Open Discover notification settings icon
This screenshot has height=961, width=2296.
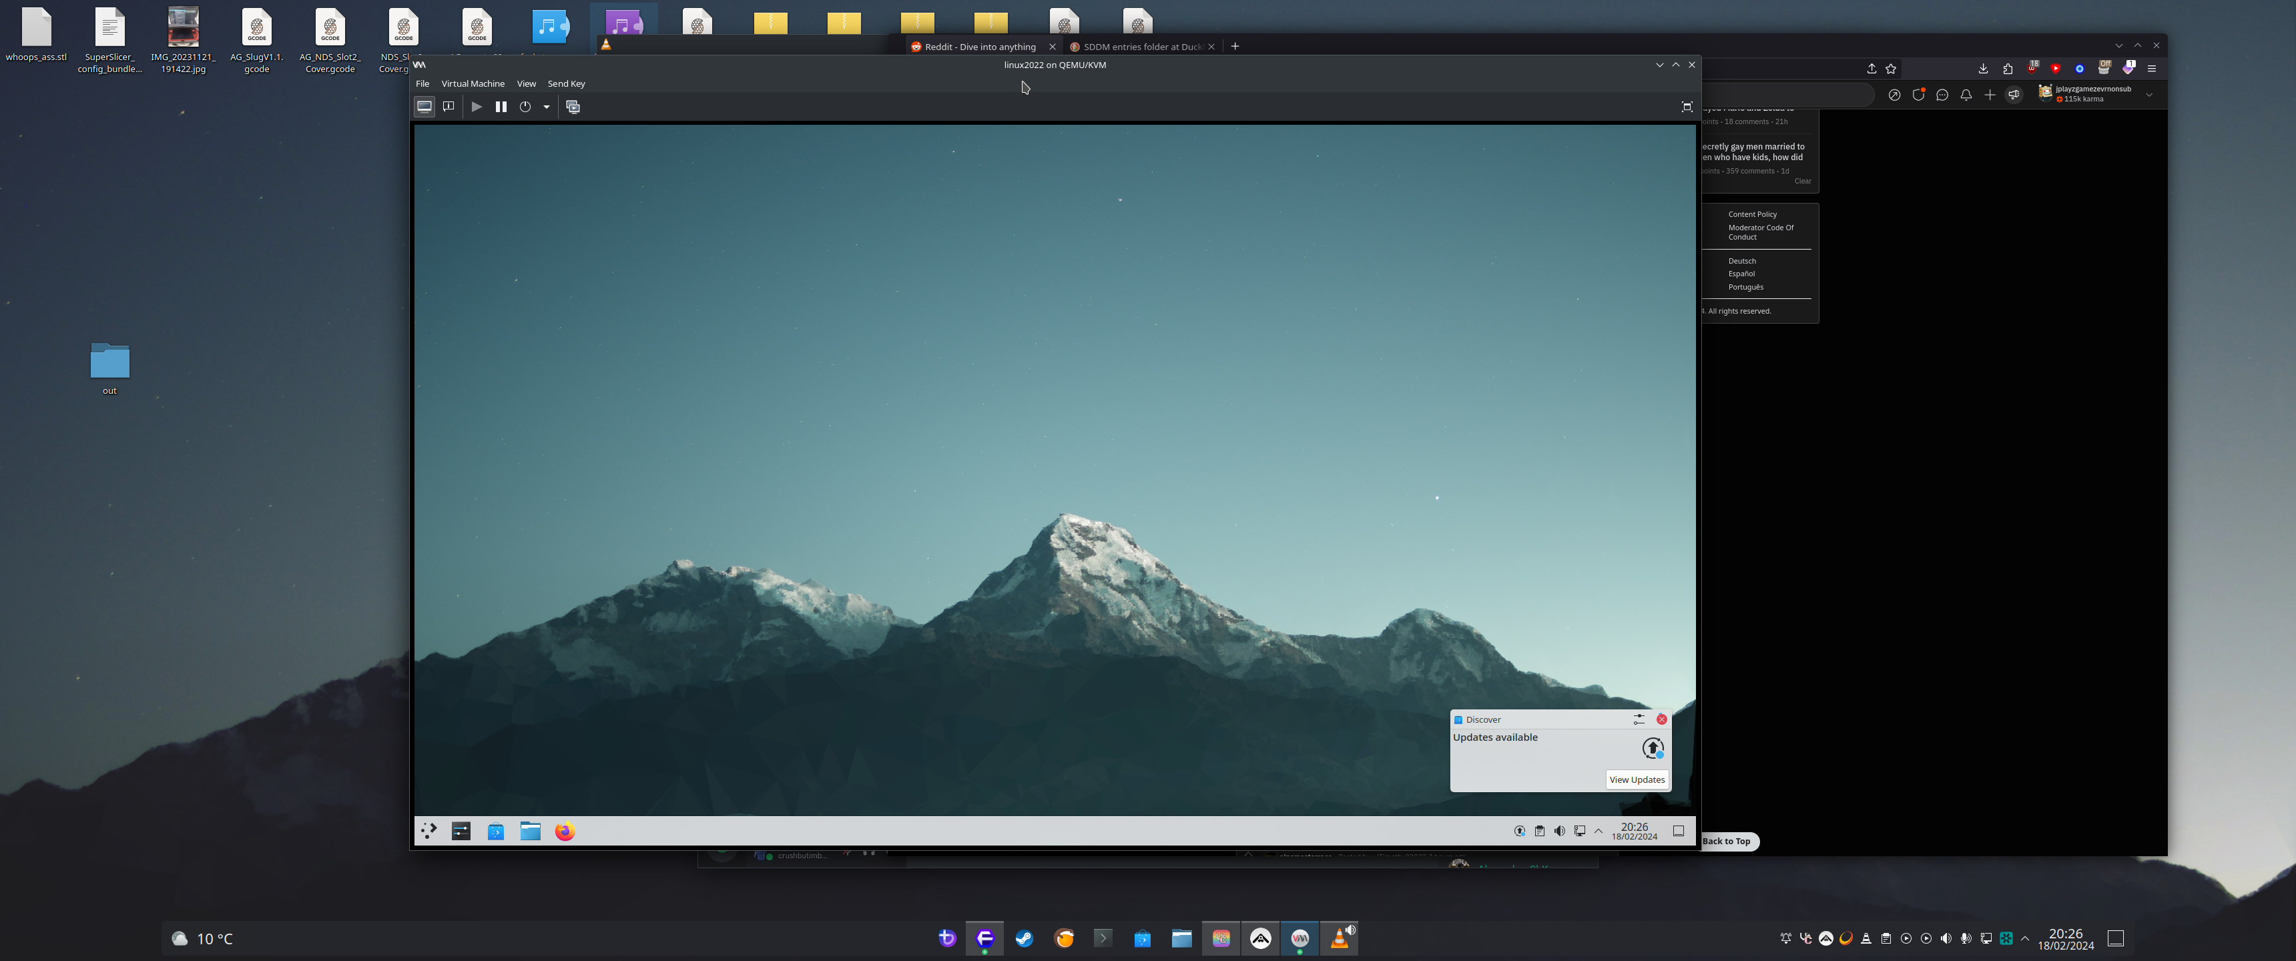click(x=1638, y=719)
